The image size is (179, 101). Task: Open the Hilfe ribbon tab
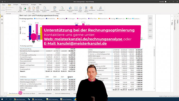tap(40, 5)
